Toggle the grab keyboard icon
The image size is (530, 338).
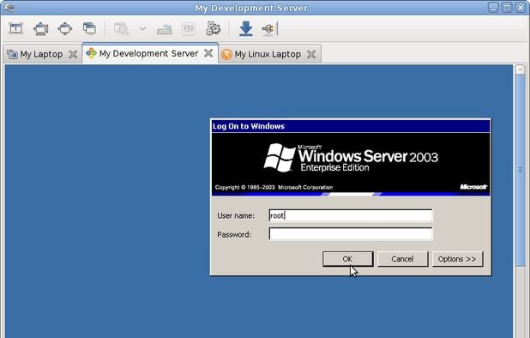(x=165, y=29)
